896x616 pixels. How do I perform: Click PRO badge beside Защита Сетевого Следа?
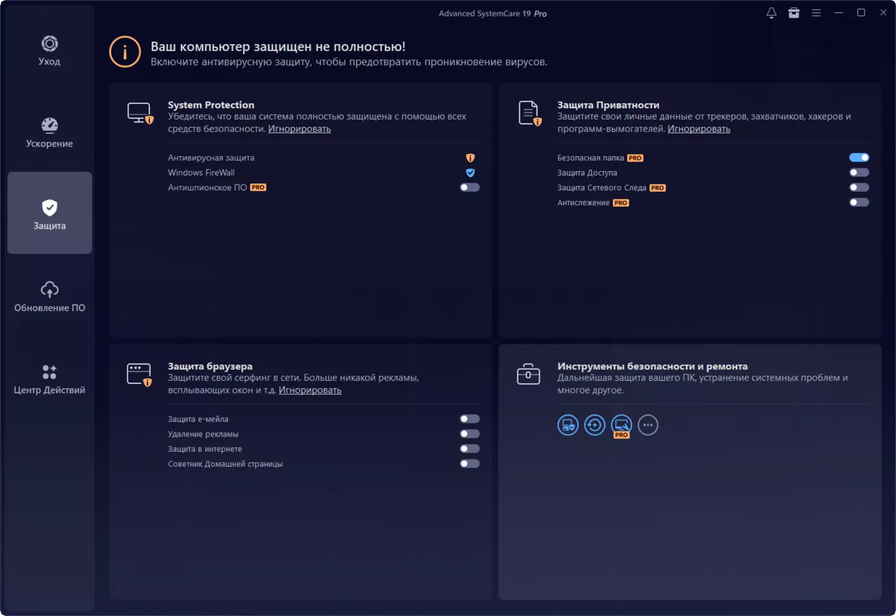(658, 188)
